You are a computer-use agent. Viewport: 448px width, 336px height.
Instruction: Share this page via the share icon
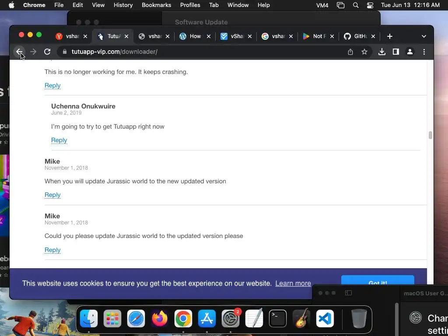[350, 52]
